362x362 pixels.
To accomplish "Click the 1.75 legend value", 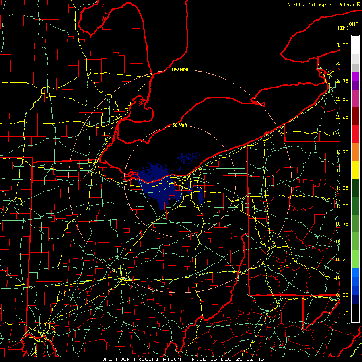I will coord(342,152).
